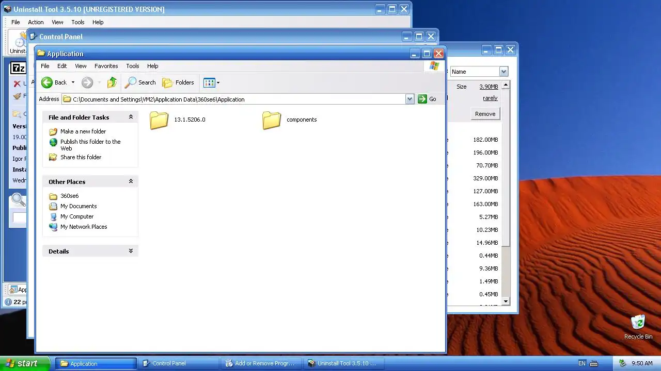Viewport: 661px width, 371px height.
Task: Open View menu in Application window
Action: tap(81, 66)
